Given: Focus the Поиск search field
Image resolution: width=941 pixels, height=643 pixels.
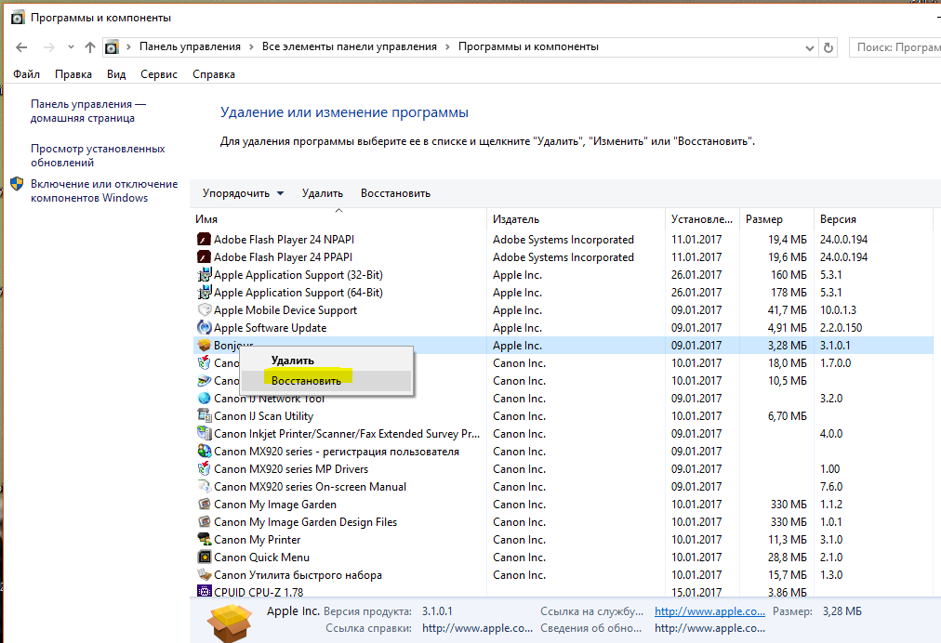Looking at the screenshot, I should [x=895, y=47].
